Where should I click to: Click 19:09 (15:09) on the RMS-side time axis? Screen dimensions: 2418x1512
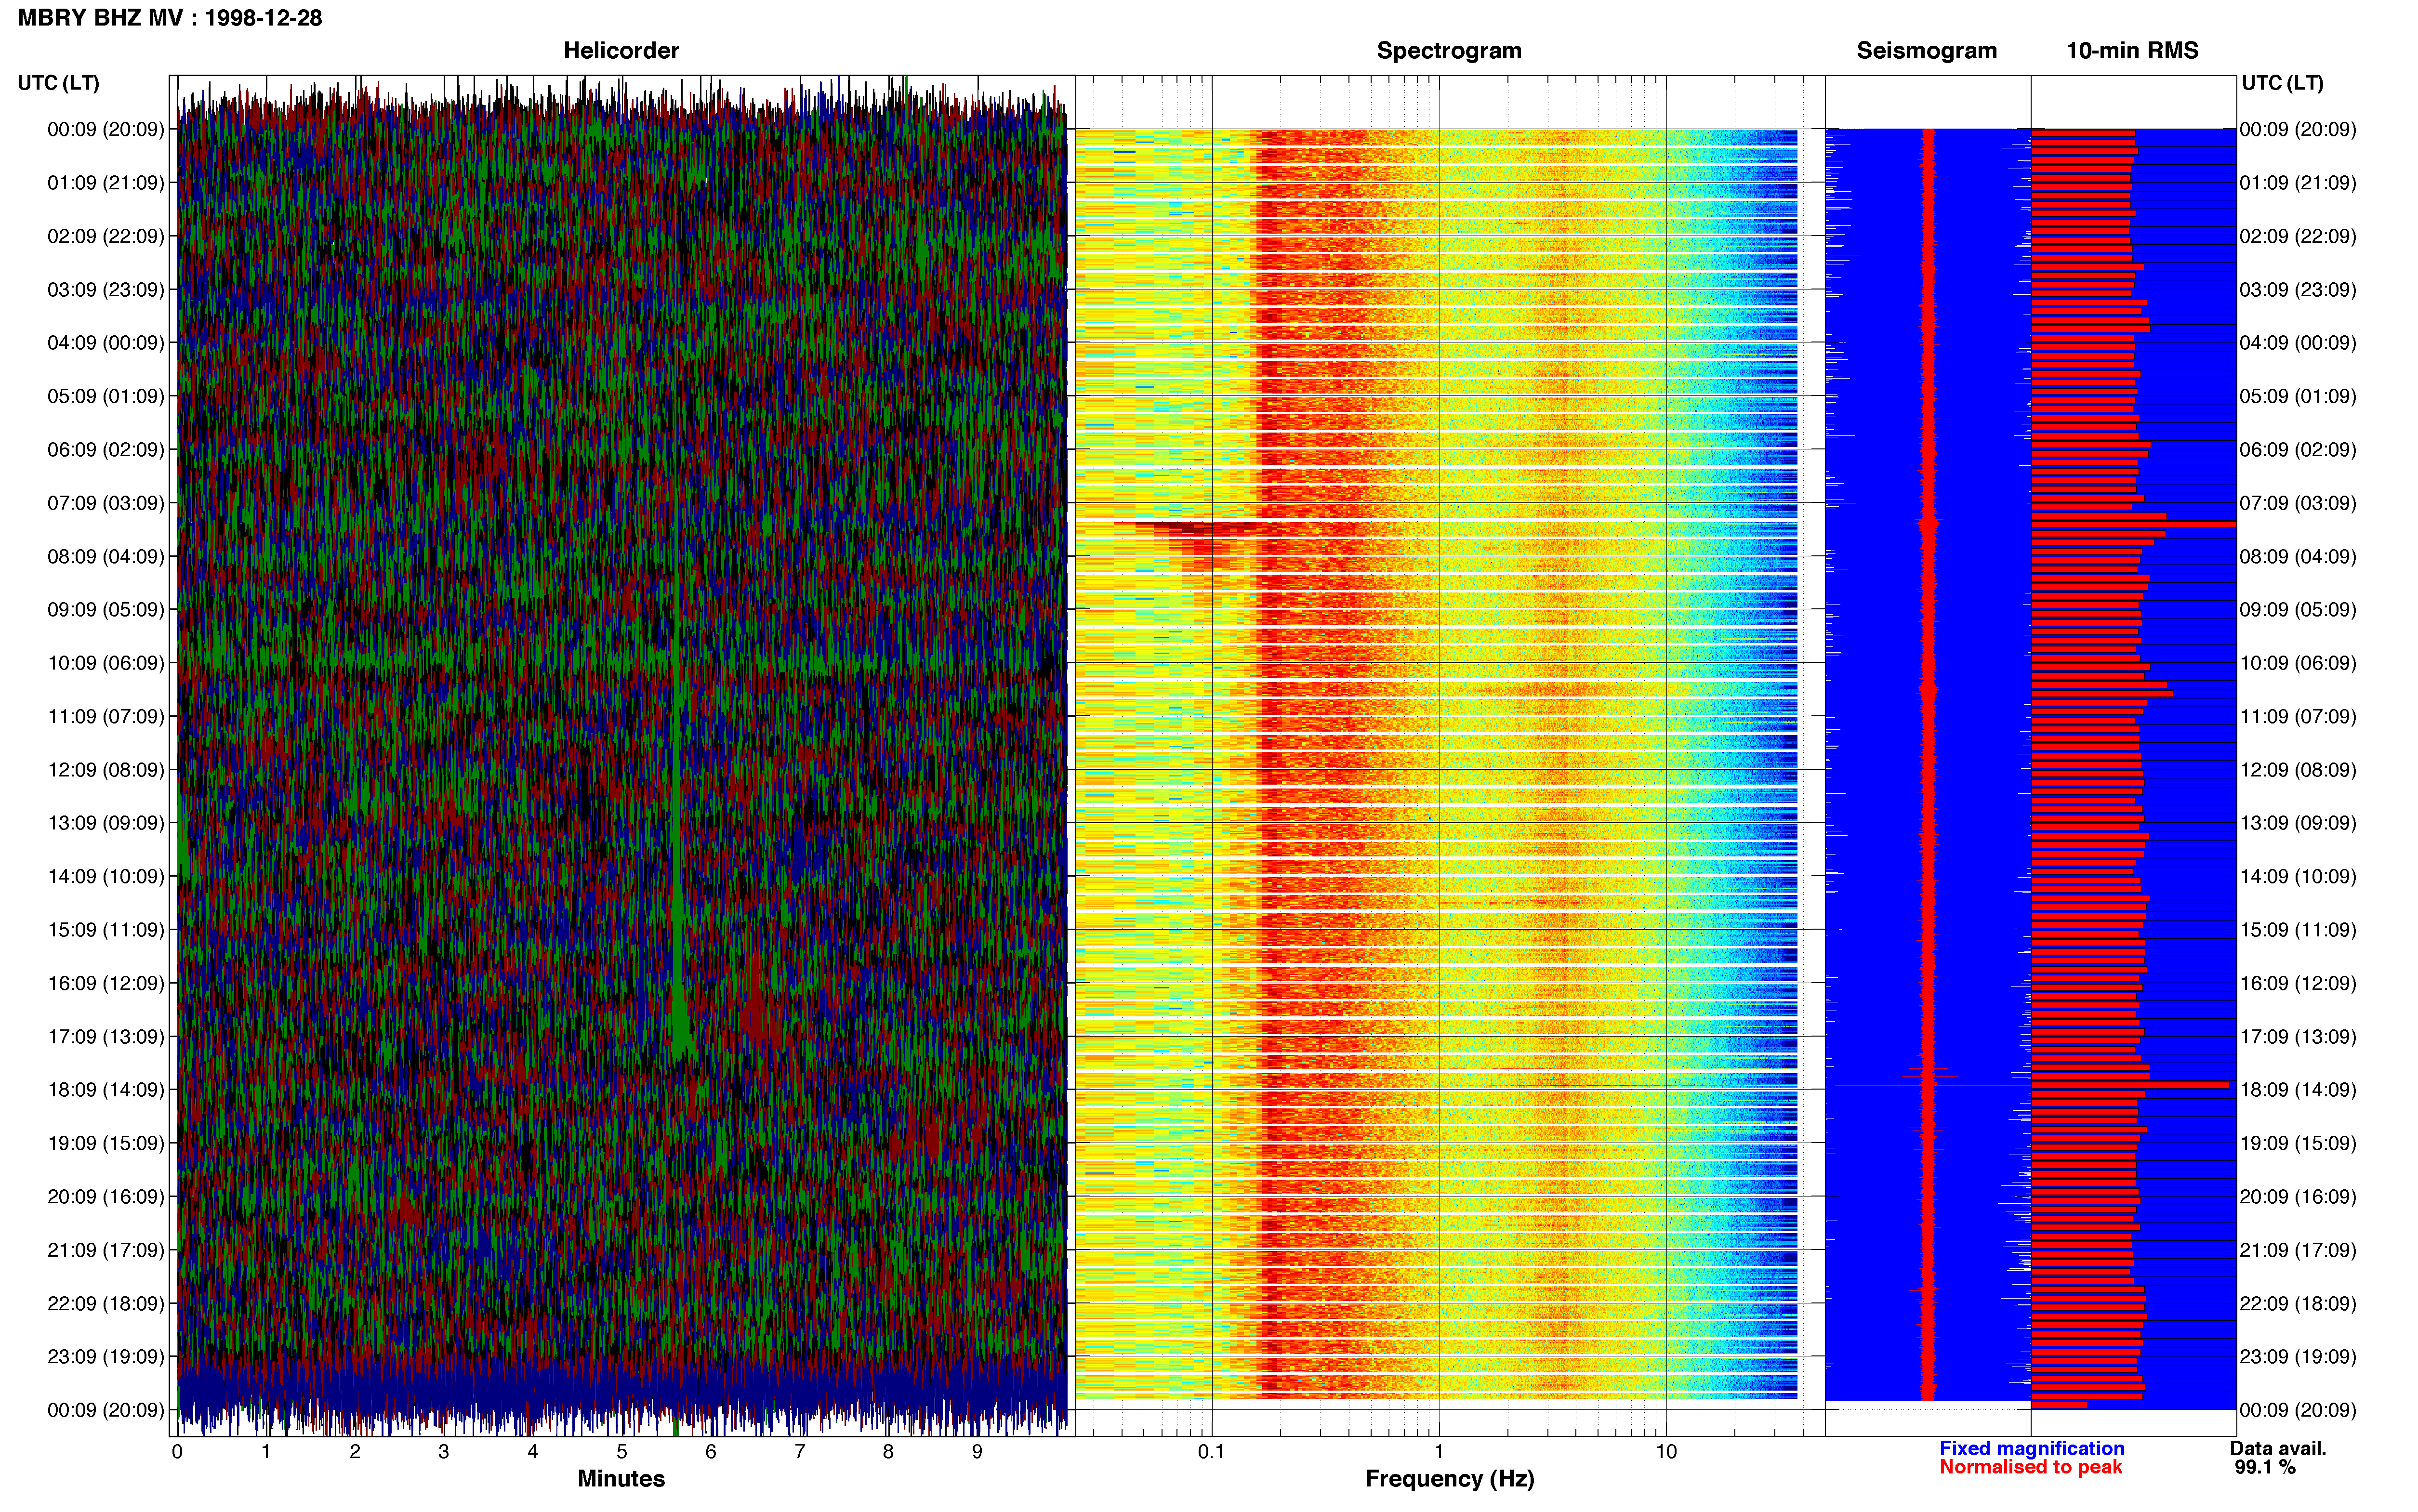pos(2298,1143)
